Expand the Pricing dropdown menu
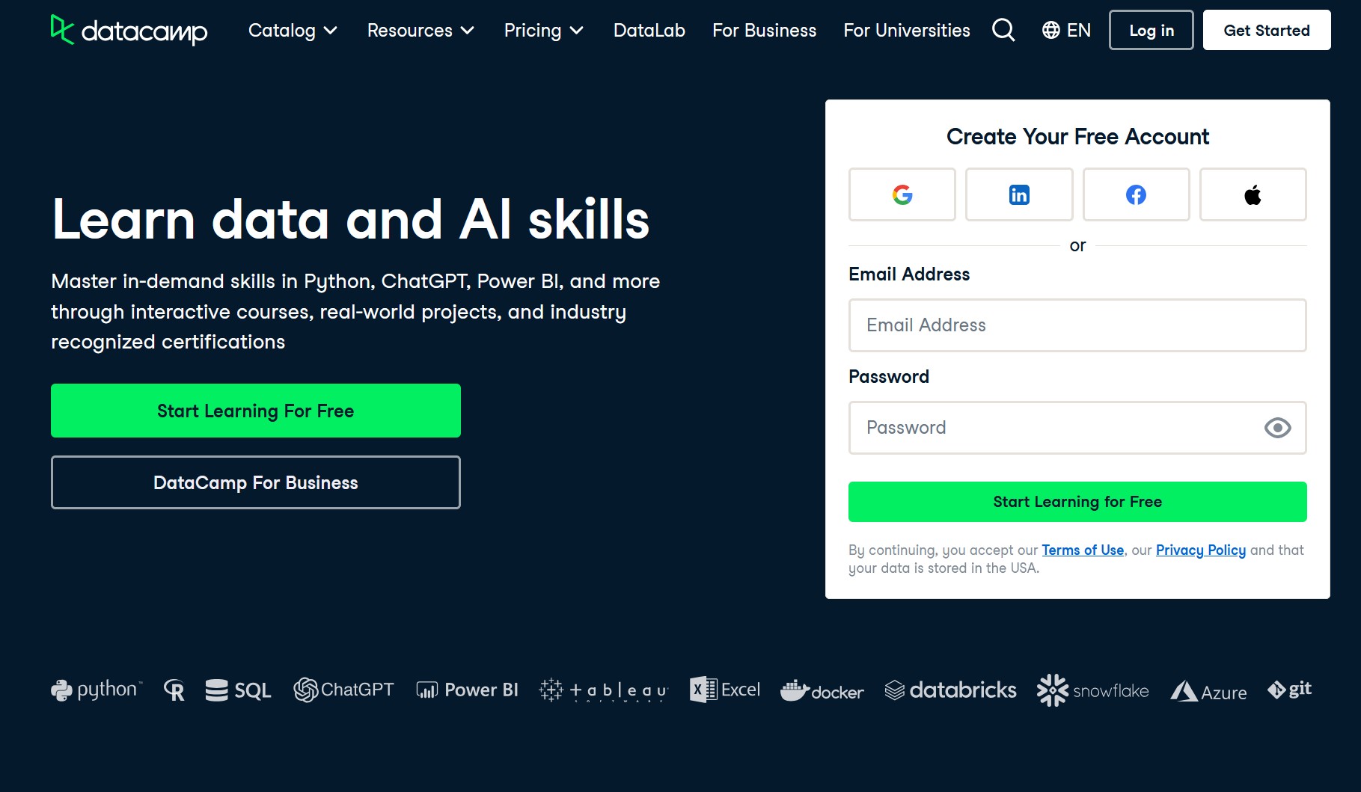1361x792 pixels. pos(543,30)
